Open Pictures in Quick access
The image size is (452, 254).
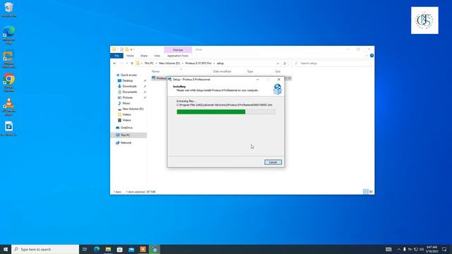point(127,97)
